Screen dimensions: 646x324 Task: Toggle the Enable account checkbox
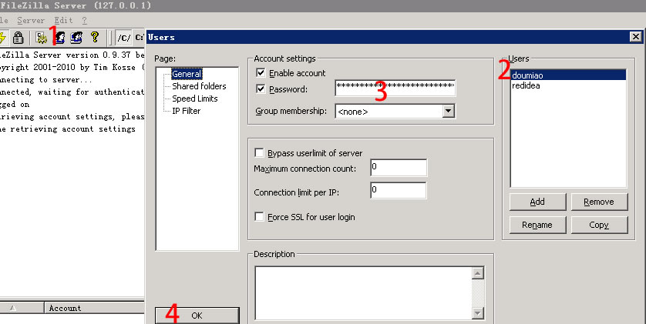(x=261, y=73)
